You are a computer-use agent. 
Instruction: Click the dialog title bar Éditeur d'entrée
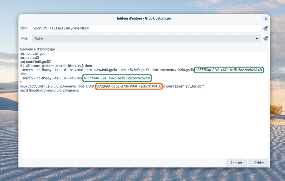pos(144,19)
